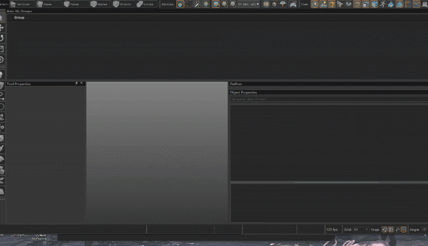Toggle the running man View icon
428x246 pixels.
pos(382,4)
